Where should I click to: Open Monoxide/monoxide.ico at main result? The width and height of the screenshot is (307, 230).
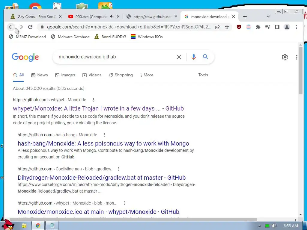[98, 212]
